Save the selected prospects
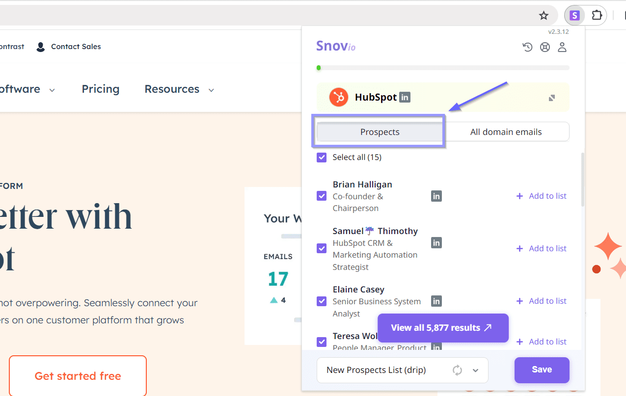 (x=542, y=370)
